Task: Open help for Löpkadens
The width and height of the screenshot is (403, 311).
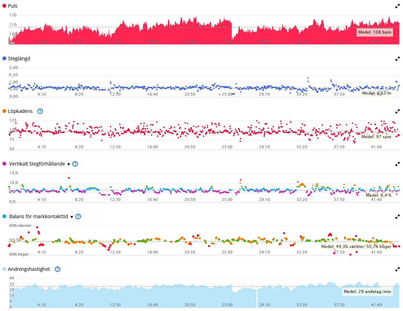Action: 40,111
